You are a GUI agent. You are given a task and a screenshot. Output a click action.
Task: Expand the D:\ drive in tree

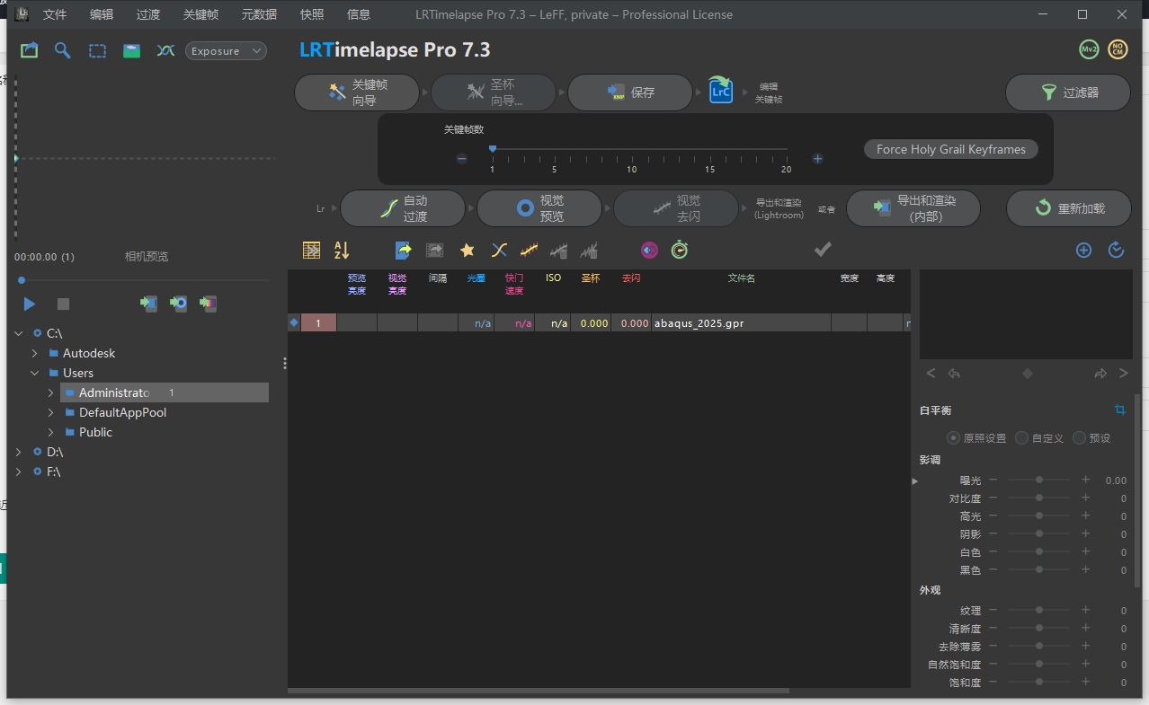(19, 452)
